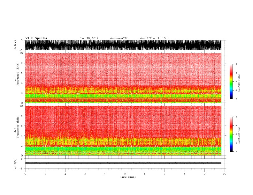Click the 'Time (min)' axis label
253x195 pixels.
128,177
